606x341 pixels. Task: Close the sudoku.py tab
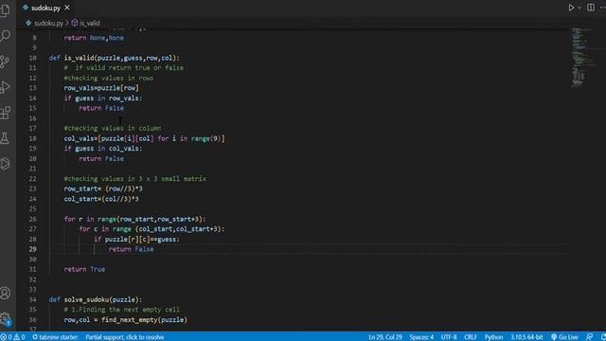(67, 8)
